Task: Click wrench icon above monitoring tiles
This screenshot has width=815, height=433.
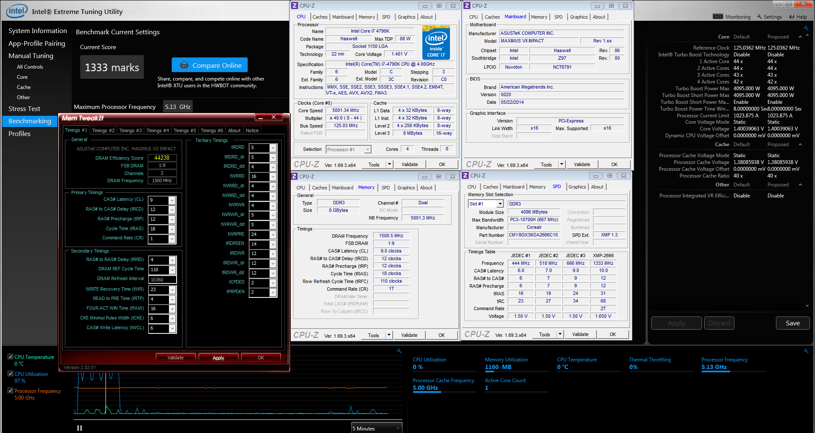Action: point(399,351)
